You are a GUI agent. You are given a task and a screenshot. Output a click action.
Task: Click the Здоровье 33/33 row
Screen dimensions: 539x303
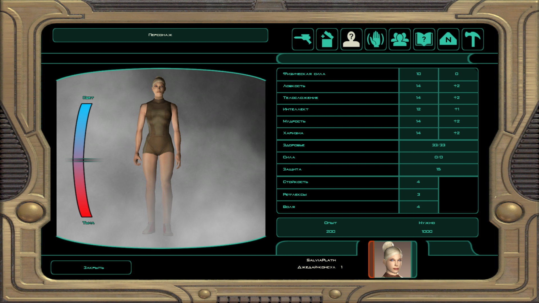[377, 145]
